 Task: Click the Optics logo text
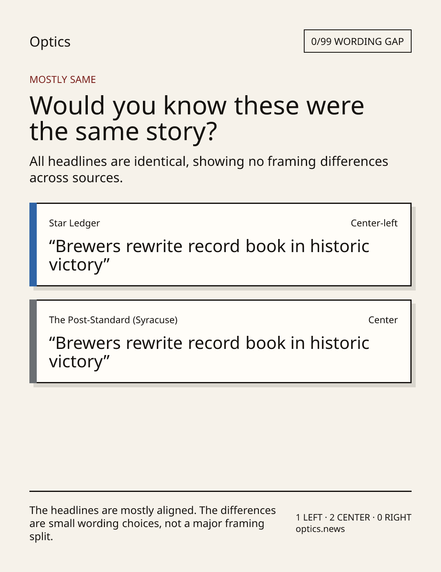50,42
